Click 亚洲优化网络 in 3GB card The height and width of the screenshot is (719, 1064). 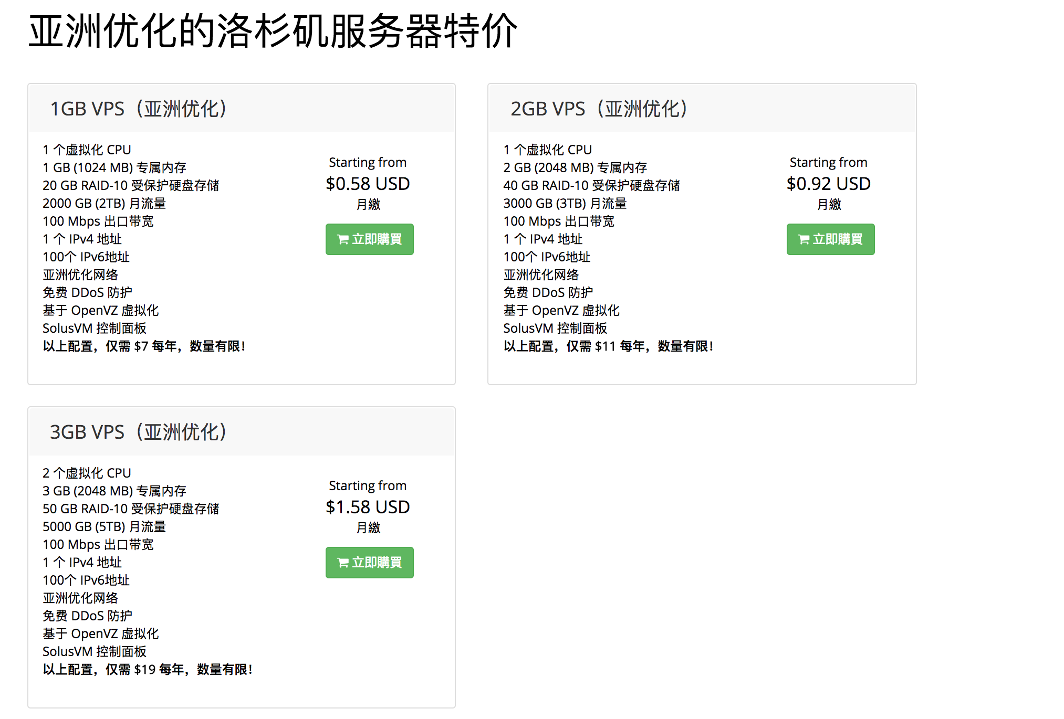pyautogui.click(x=80, y=598)
